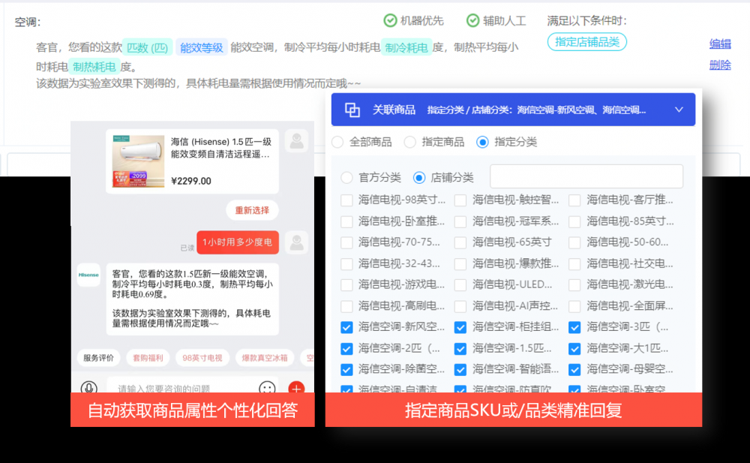Click the 关联商品 overlapping squares icon
The width and height of the screenshot is (750, 463).
click(x=352, y=110)
